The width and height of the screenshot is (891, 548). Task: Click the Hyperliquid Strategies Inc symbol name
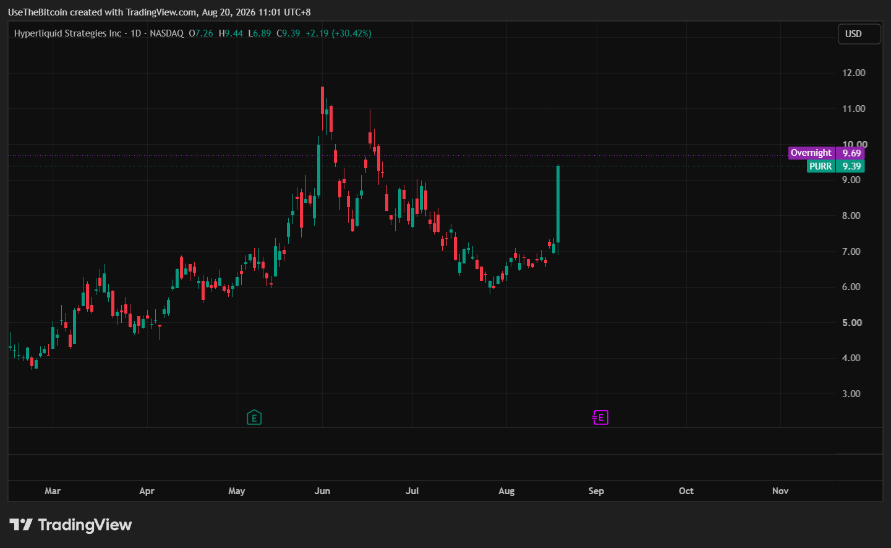tap(68, 33)
